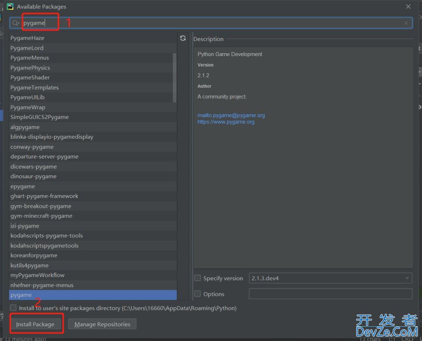Select ghart-pygame-framework package
This screenshot has width=422, height=341.
point(93,196)
